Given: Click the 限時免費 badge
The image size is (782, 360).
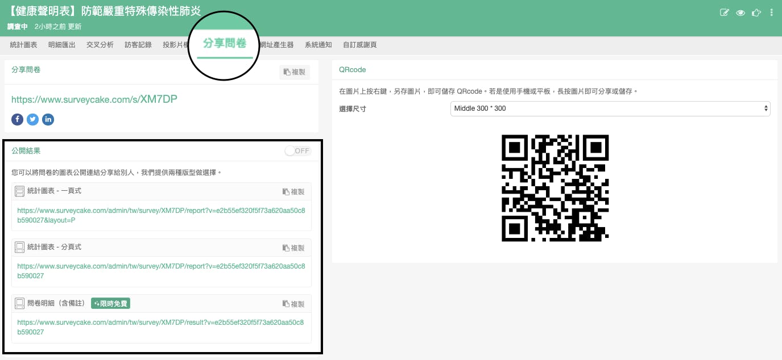Looking at the screenshot, I should click(x=111, y=304).
